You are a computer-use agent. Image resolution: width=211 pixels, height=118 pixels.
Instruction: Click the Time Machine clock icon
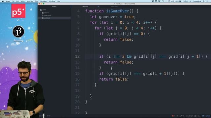pos(163,1)
